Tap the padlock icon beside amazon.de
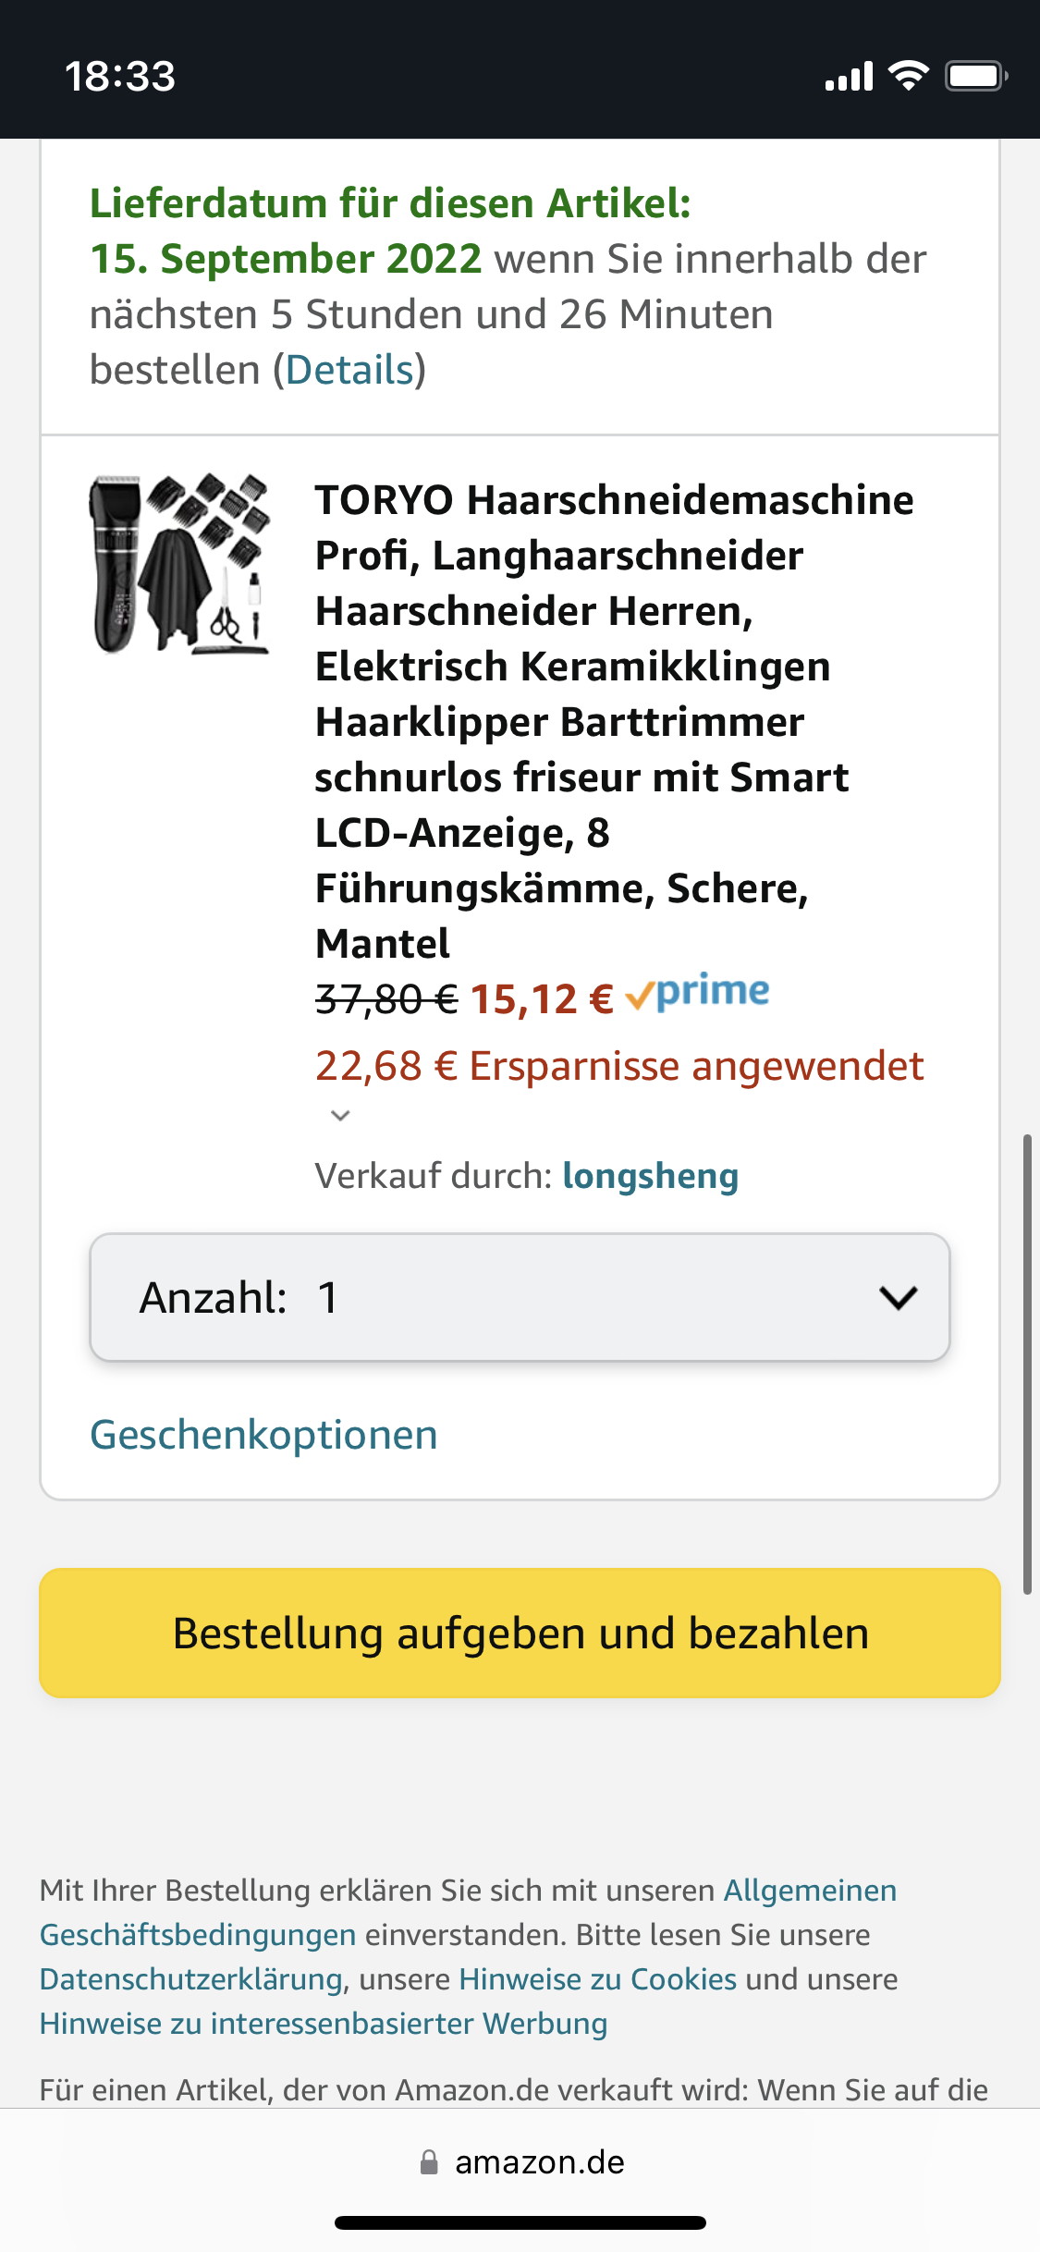1040x2252 pixels. [429, 2161]
